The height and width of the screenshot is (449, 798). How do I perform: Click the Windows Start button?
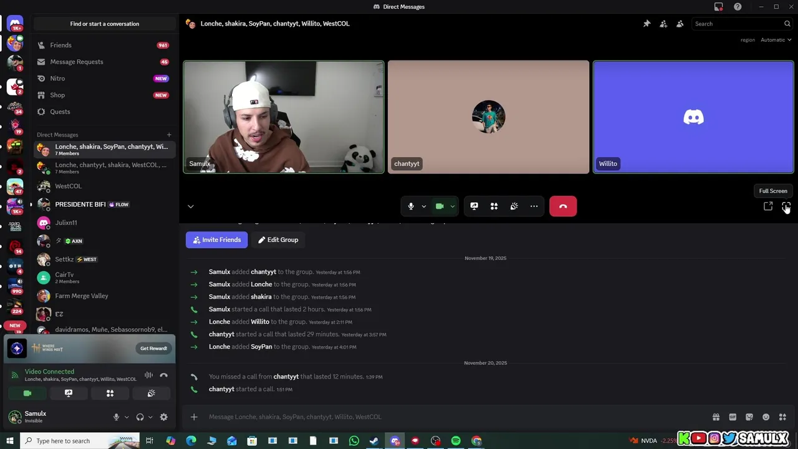[10, 441]
